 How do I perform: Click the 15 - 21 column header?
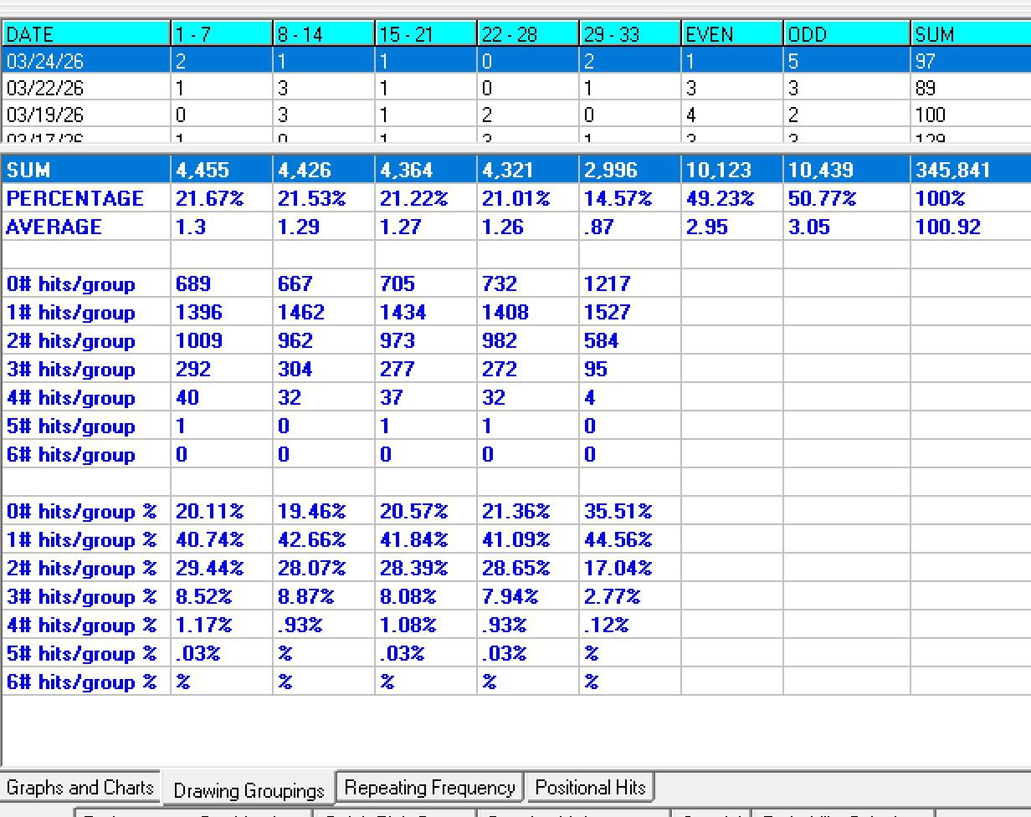[x=426, y=34]
